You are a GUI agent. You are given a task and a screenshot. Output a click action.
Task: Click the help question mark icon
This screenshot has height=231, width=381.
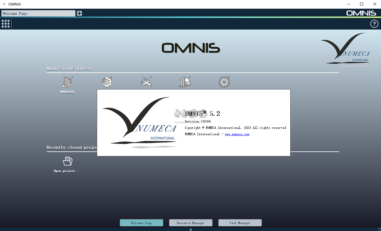pyautogui.click(x=374, y=24)
